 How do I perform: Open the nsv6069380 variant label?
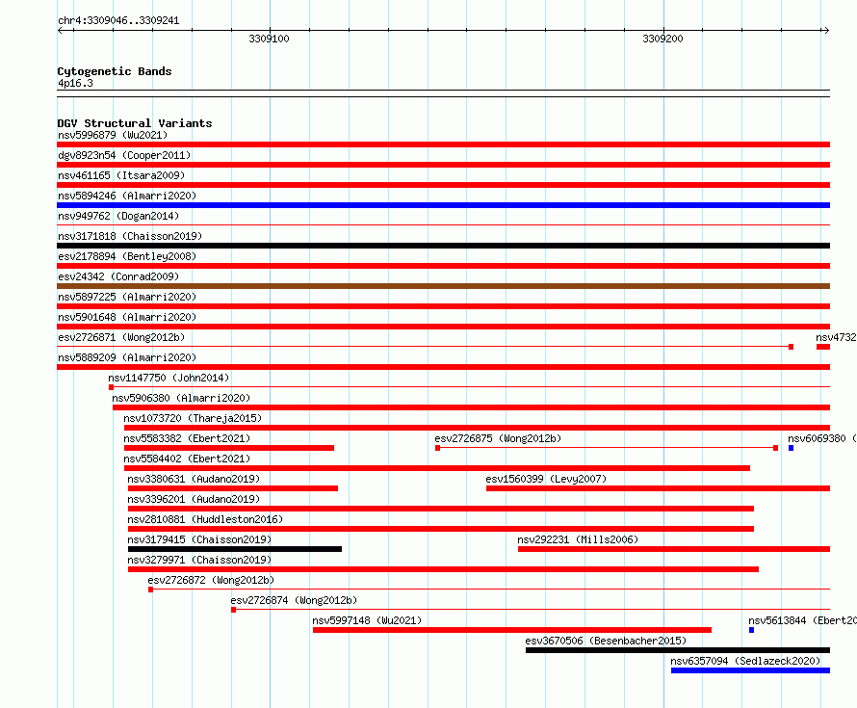(x=822, y=438)
